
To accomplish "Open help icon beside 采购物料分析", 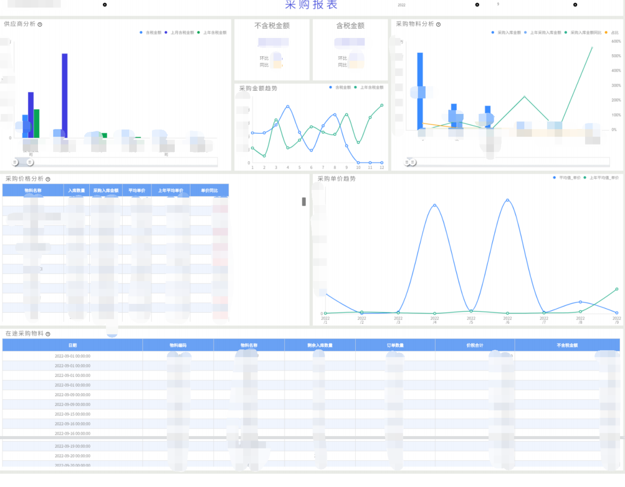I will 439,24.
